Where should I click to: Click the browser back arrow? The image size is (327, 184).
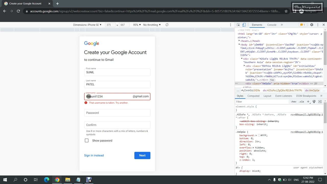click(x=5, y=11)
